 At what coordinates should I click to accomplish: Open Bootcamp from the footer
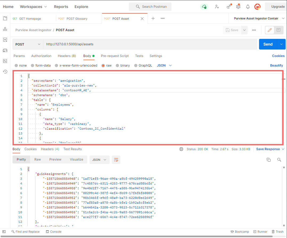(x=240, y=232)
